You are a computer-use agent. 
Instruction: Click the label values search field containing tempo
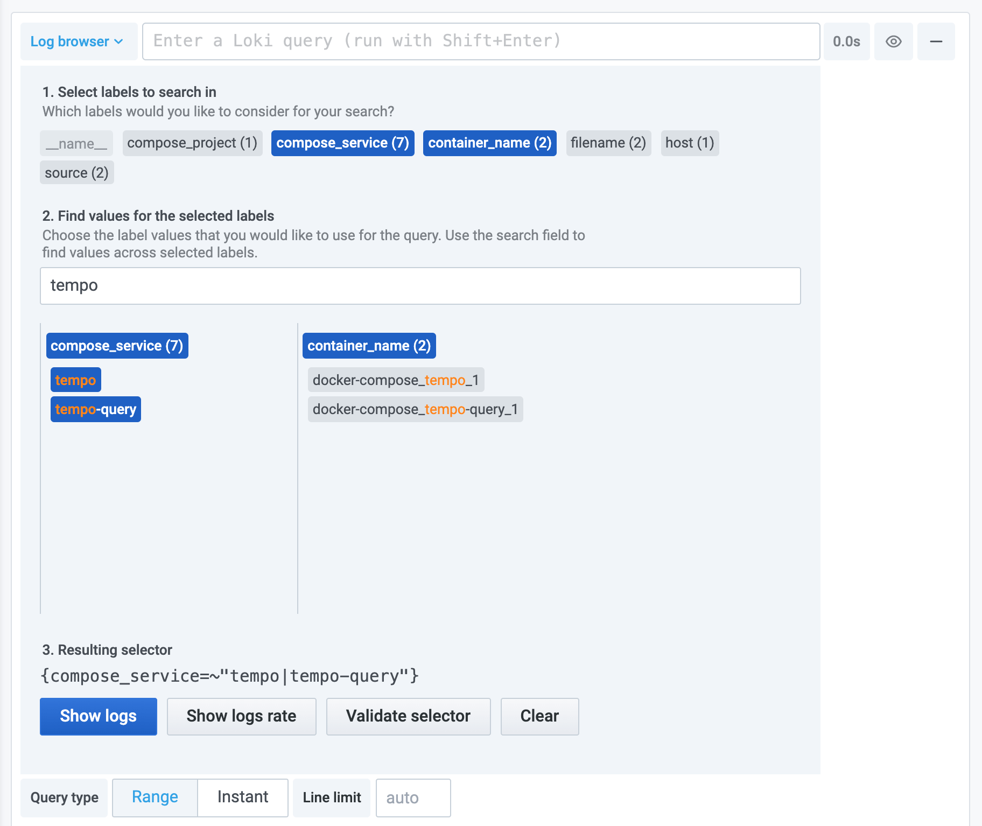tap(420, 286)
